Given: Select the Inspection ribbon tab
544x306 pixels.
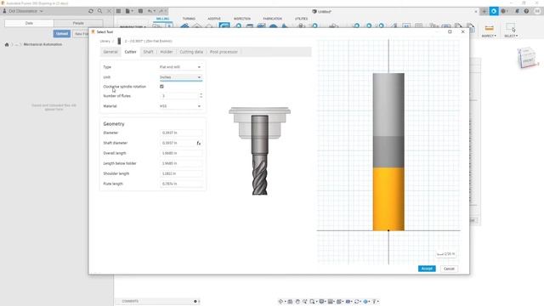Looking at the screenshot, I should coord(242,19).
